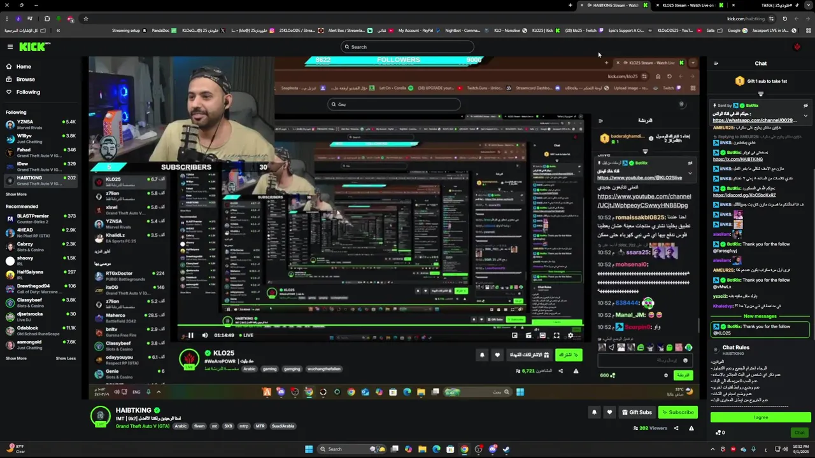
Task: Accept chat rules with I agree
Action: coord(761,417)
